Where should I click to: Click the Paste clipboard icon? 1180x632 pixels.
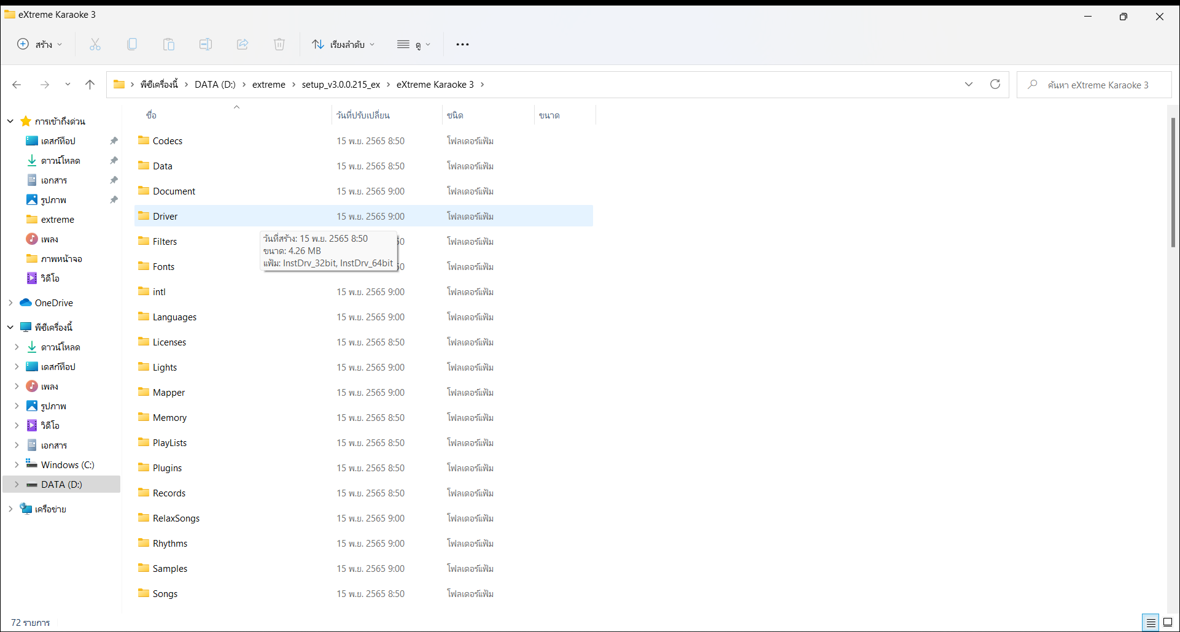pos(169,44)
